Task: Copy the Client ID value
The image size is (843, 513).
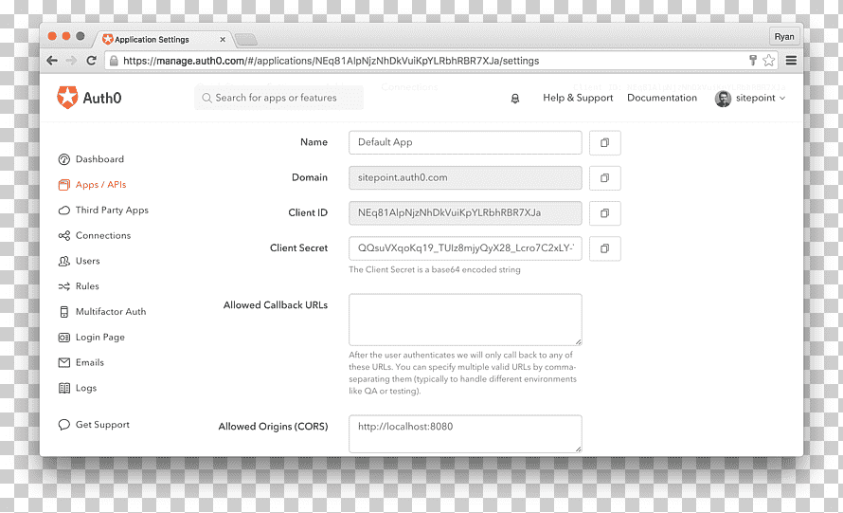Action: (605, 213)
